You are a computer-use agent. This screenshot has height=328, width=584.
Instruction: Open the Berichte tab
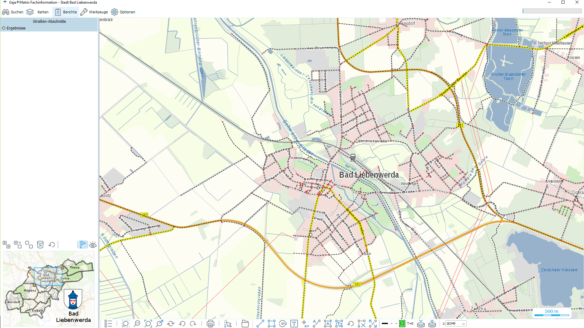click(x=66, y=12)
